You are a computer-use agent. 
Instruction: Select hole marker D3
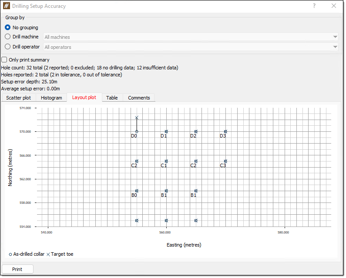225,132
